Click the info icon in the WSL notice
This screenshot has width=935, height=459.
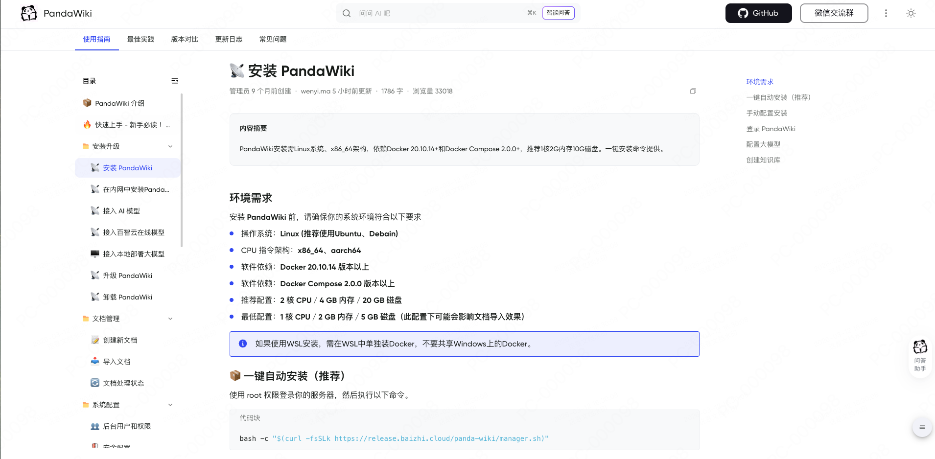pos(243,344)
